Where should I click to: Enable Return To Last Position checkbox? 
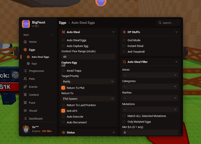[x=63, y=105]
